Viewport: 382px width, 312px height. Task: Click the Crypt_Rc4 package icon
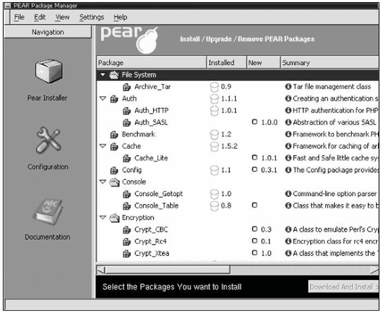(127, 242)
